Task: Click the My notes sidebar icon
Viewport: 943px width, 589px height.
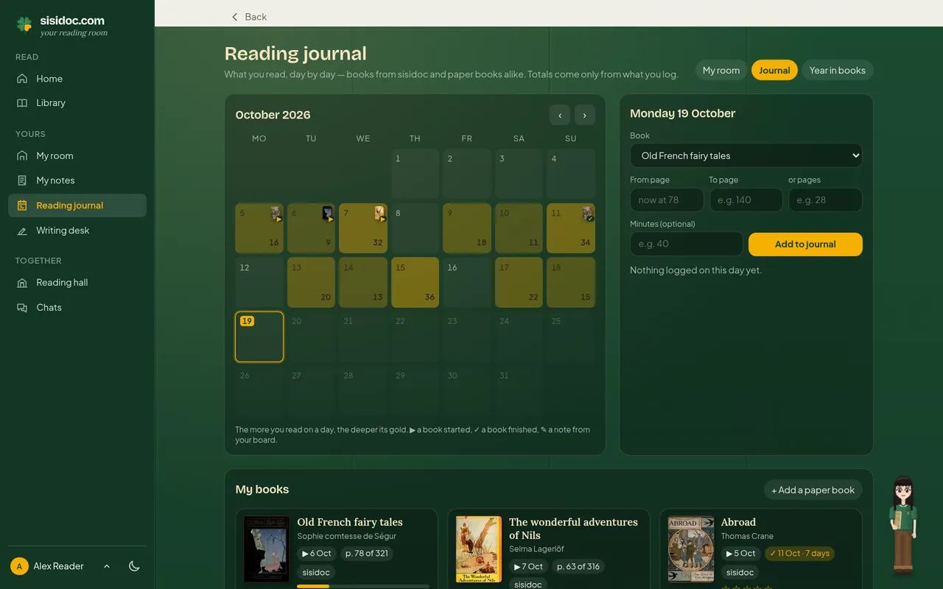Action: pos(22,180)
